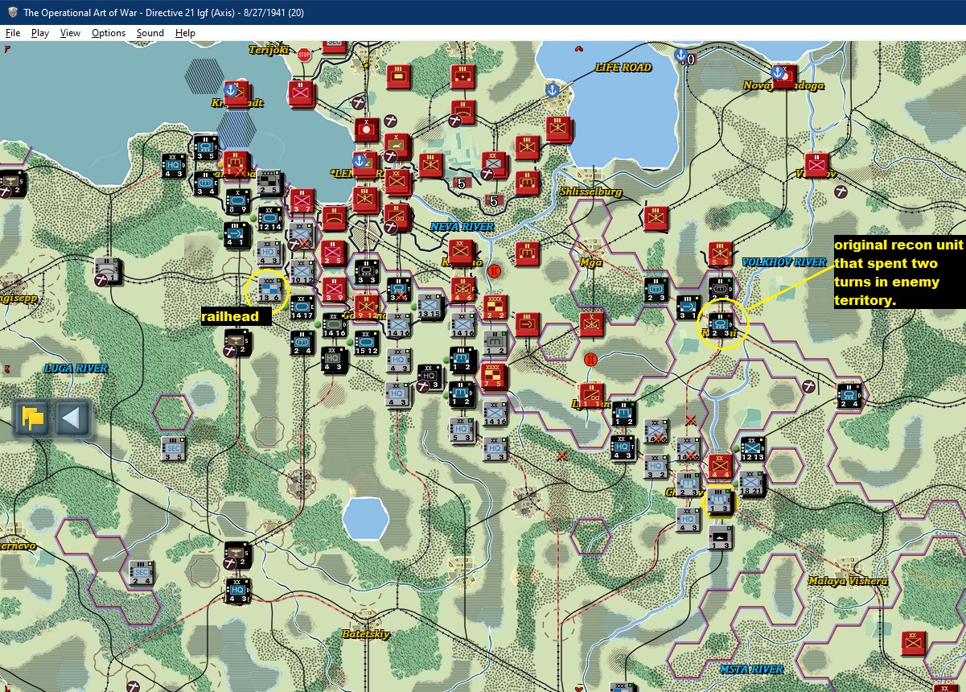Open the File menu

pyautogui.click(x=13, y=33)
